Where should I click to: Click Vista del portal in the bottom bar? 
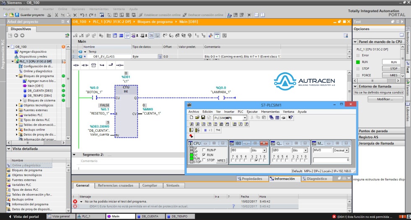point(24,216)
